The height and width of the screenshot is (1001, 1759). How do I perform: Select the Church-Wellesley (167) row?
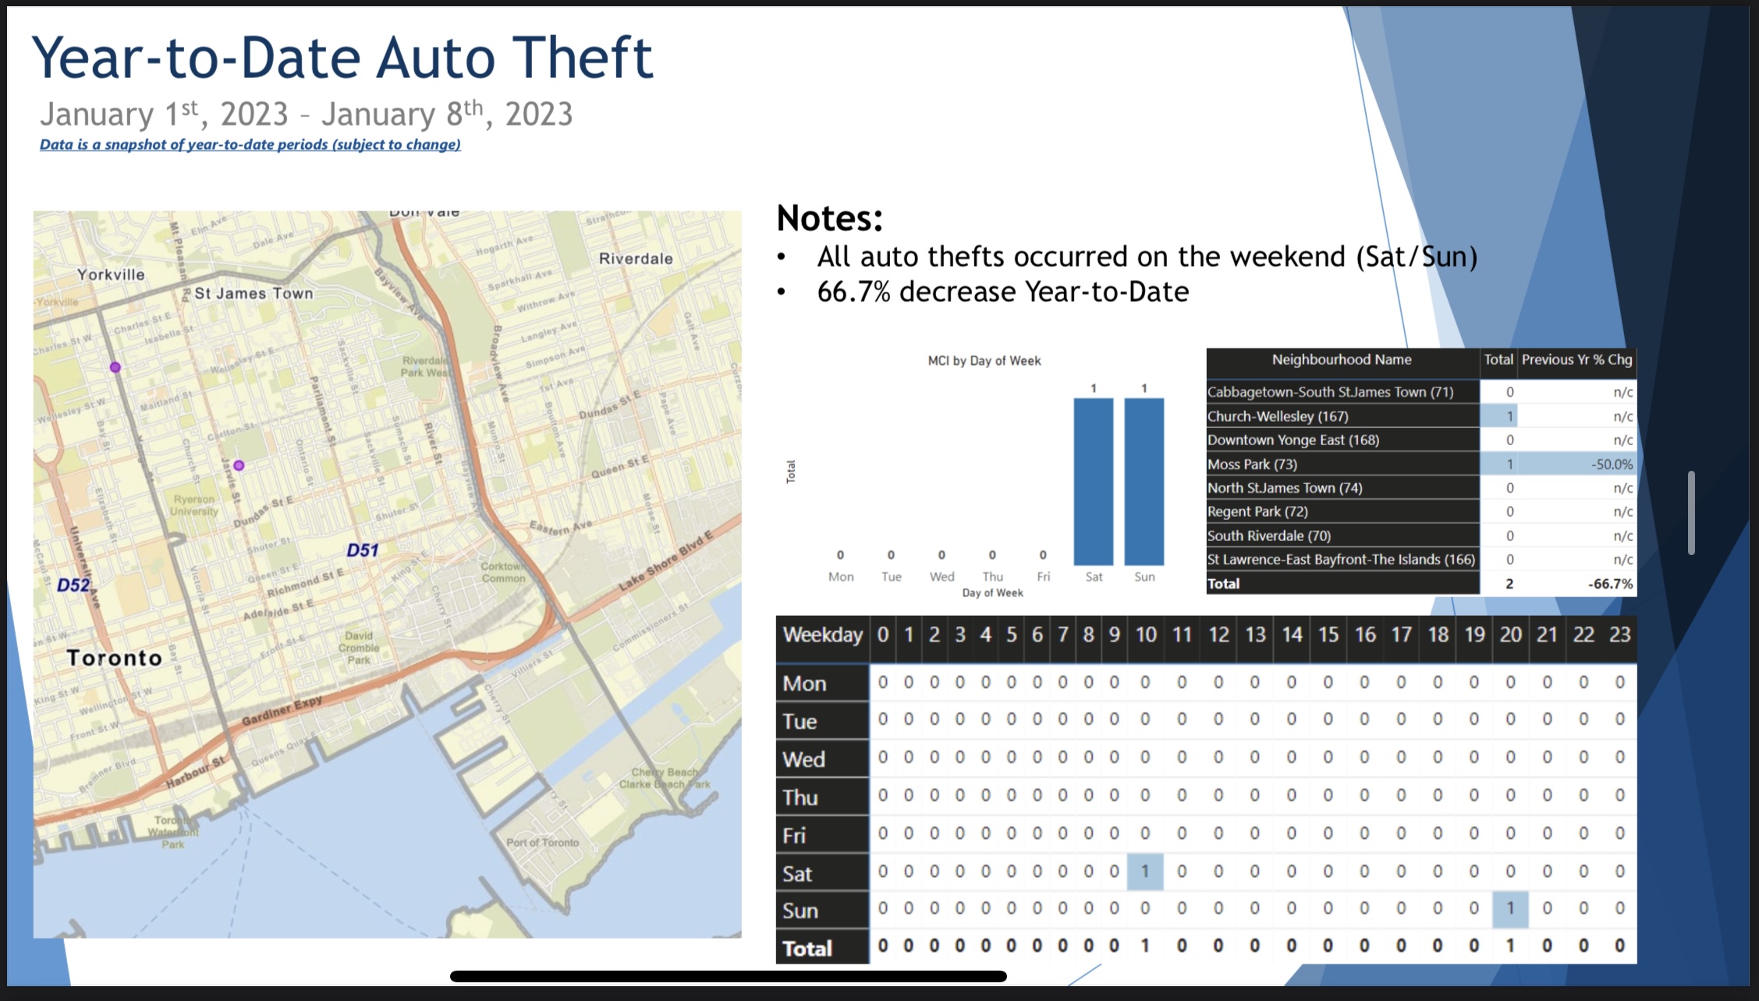[1421, 416]
